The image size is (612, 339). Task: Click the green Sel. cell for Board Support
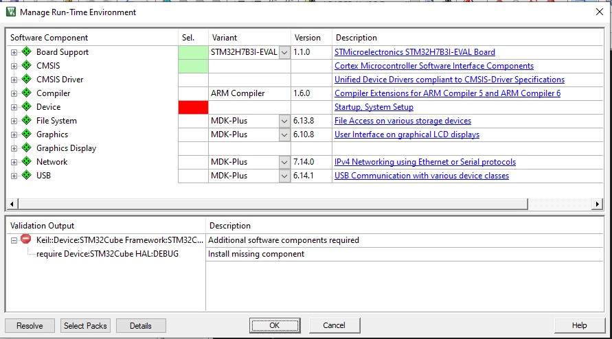193,52
